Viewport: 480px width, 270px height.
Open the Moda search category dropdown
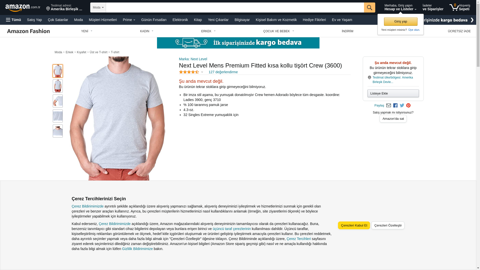98,7
